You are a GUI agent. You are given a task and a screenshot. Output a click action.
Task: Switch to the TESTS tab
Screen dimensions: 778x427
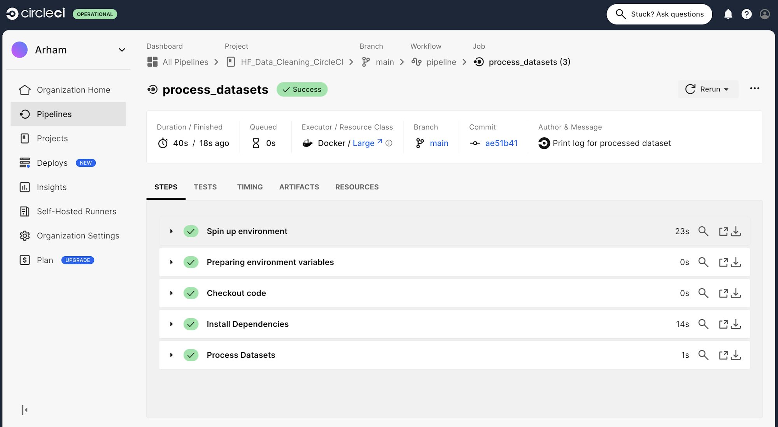[x=205, y=187]
